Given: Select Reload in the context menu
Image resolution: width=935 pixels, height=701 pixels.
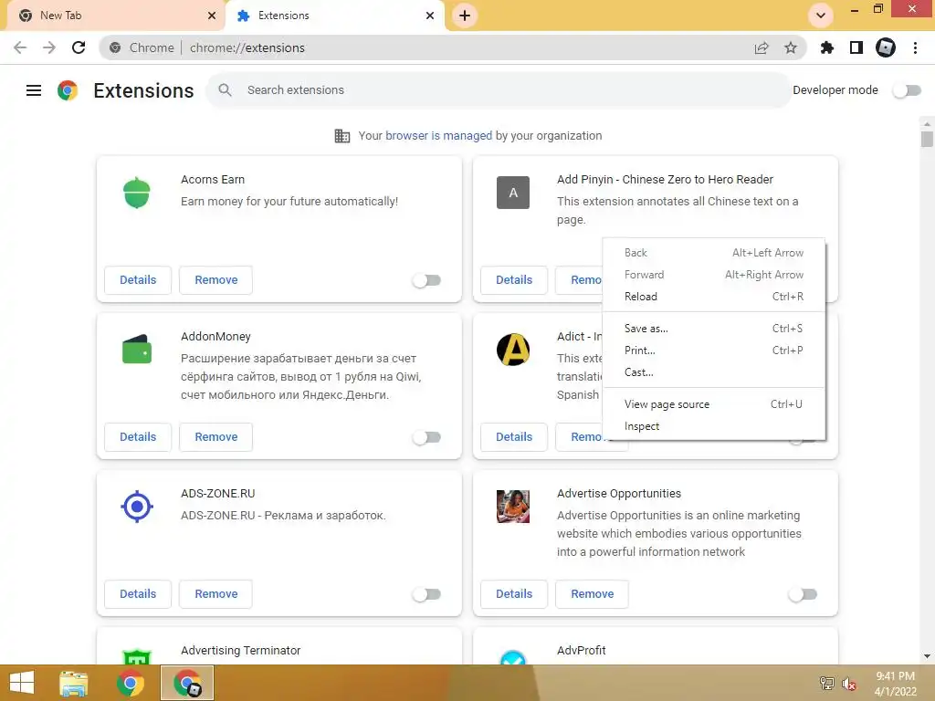Looking at the screenshot, I should coord(714,297).
